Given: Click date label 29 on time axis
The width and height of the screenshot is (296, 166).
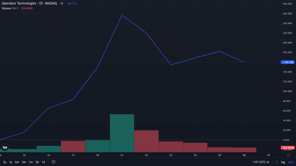Looking at the screenshot, I should click(269, 155).
